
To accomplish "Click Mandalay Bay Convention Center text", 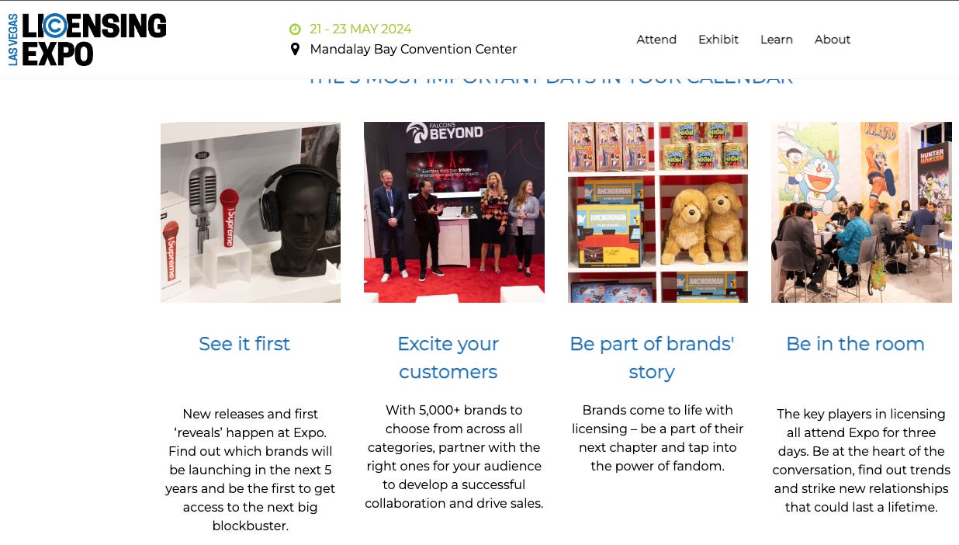I will (413, 50).
